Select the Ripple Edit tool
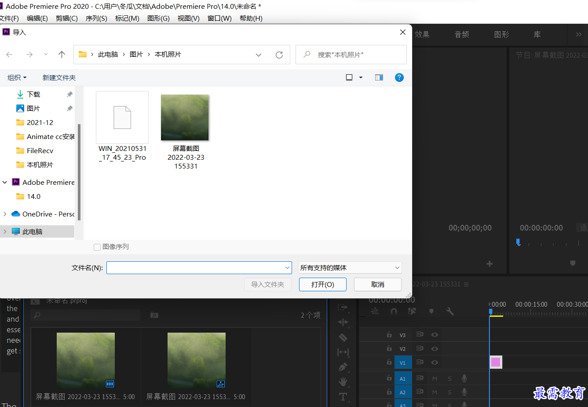 click(343, 322)
